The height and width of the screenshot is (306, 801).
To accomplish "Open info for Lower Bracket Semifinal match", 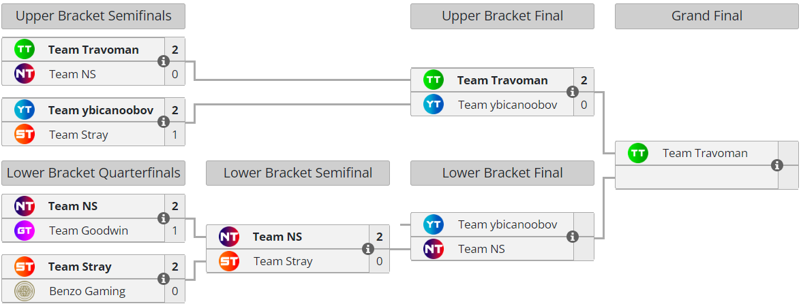I will pos(368,249).
